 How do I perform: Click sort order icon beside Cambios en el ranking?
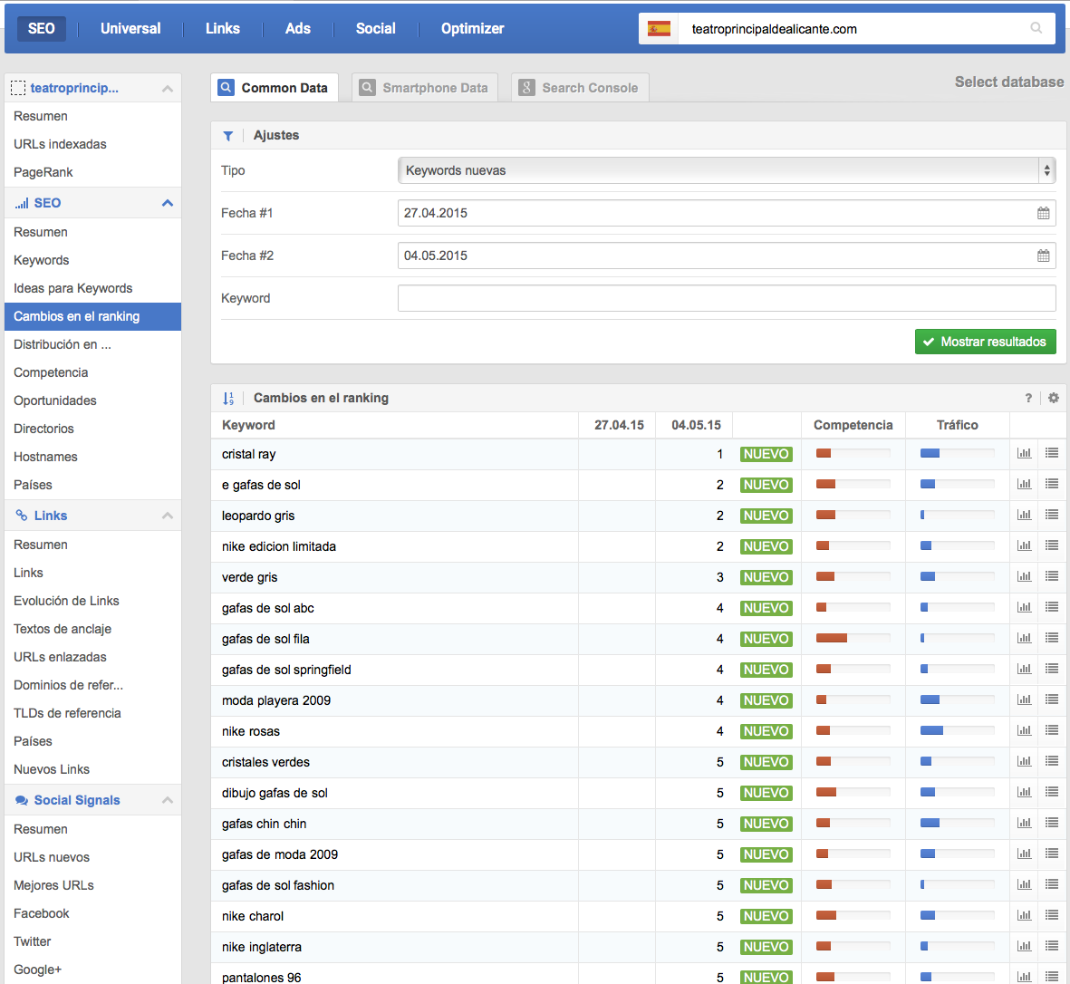click(228, 398)
